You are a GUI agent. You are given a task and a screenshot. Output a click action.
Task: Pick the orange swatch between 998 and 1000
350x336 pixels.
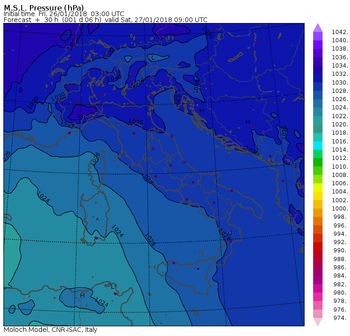(318, 213)
